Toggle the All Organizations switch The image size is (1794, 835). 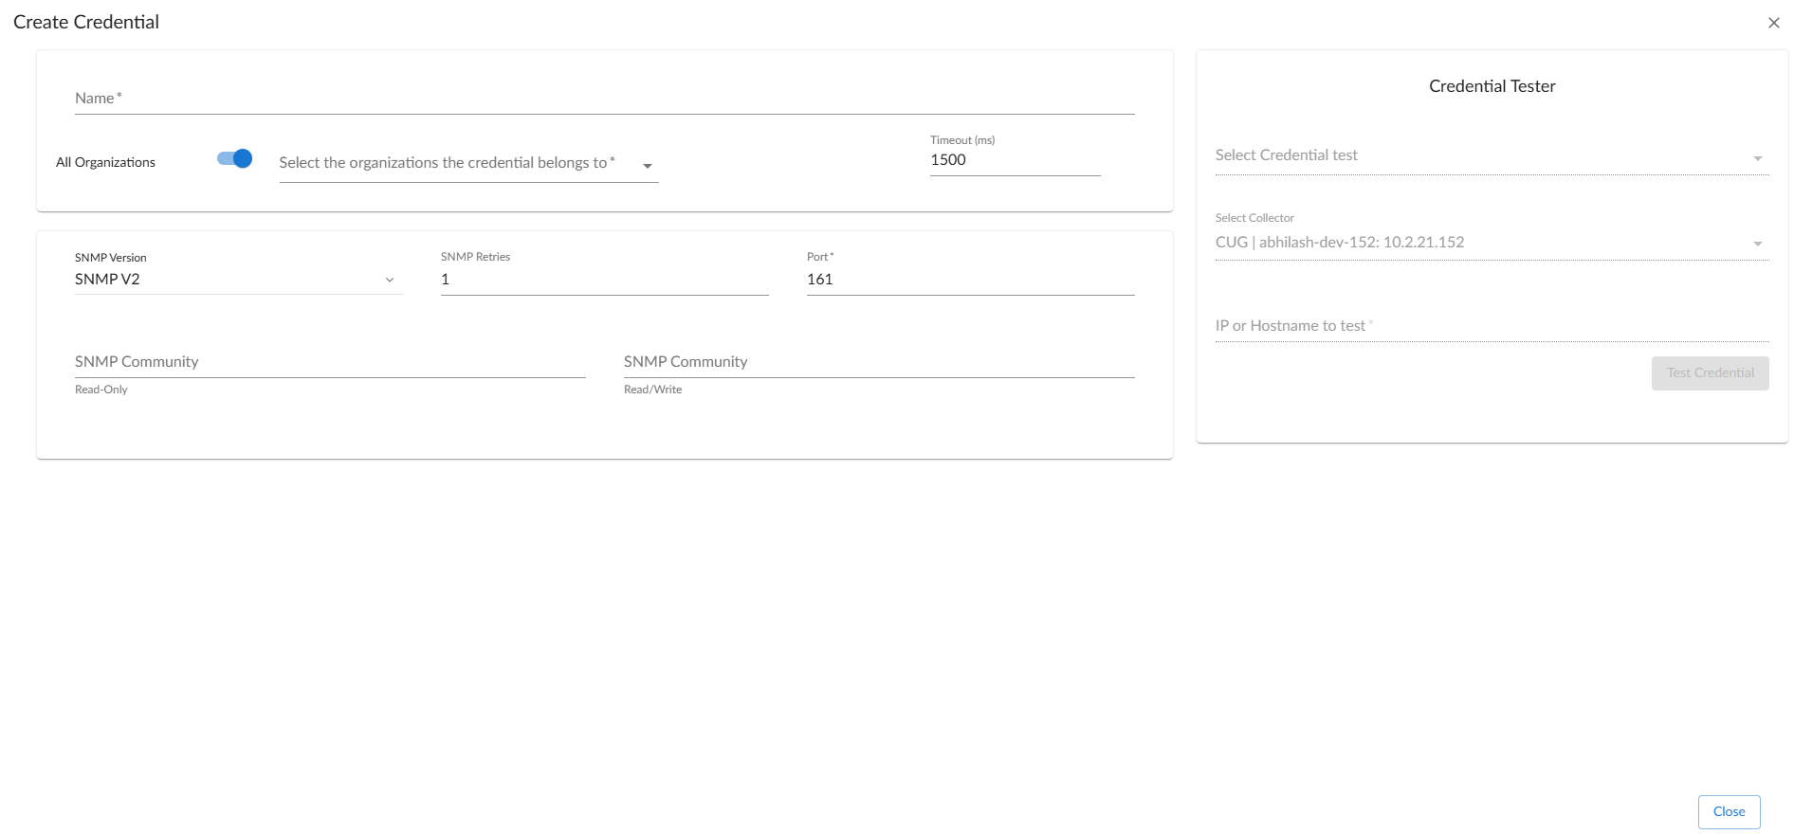pyautogui.click(x=234, y=159)
